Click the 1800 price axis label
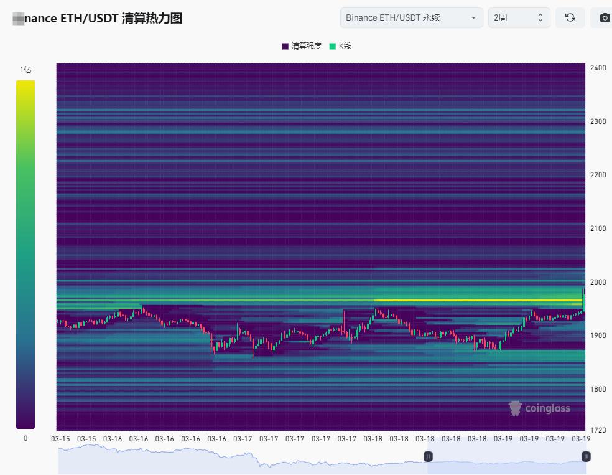Viewport: 612px width, 475px height. click(598, 389)
